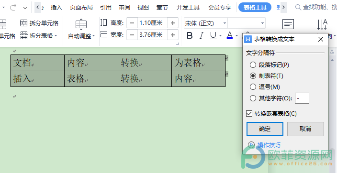Open the 插入 tab
The image size is (337, 173).
[x=56, y=8]
